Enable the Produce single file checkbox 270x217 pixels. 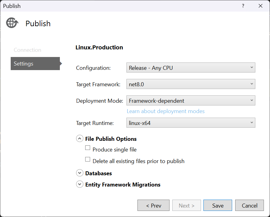88,148
